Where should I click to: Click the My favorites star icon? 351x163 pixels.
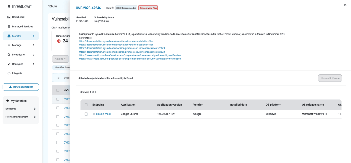(8, 101)
